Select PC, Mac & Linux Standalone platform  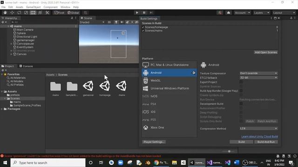click(169, 65)
